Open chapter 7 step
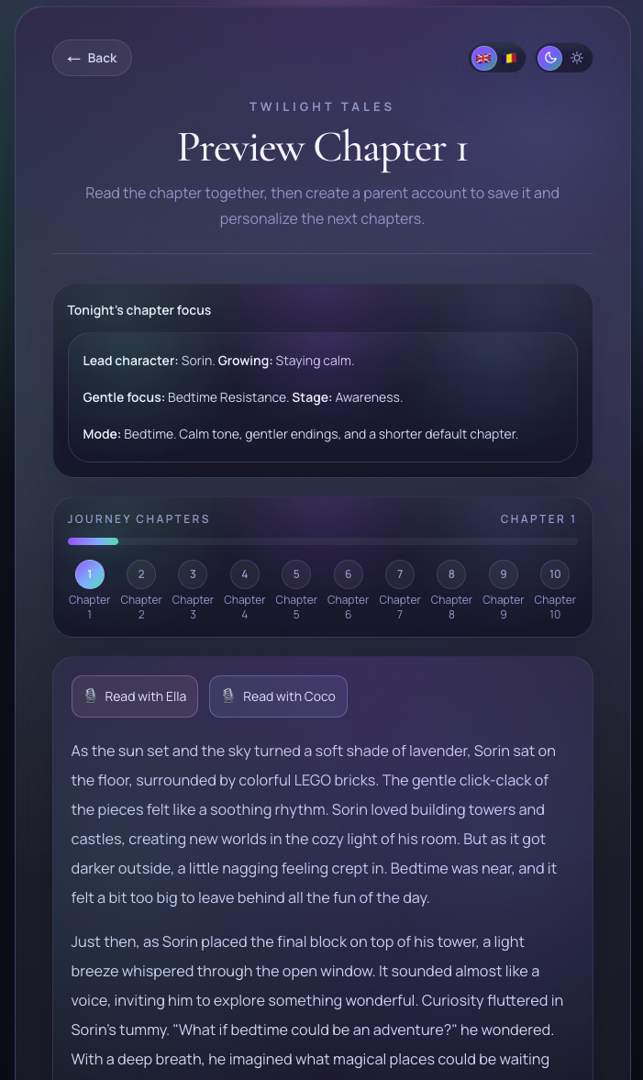 click(400, 573)
